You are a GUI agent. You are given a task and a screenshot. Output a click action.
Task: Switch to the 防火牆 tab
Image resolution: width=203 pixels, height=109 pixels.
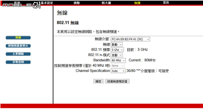coord(106,3)
